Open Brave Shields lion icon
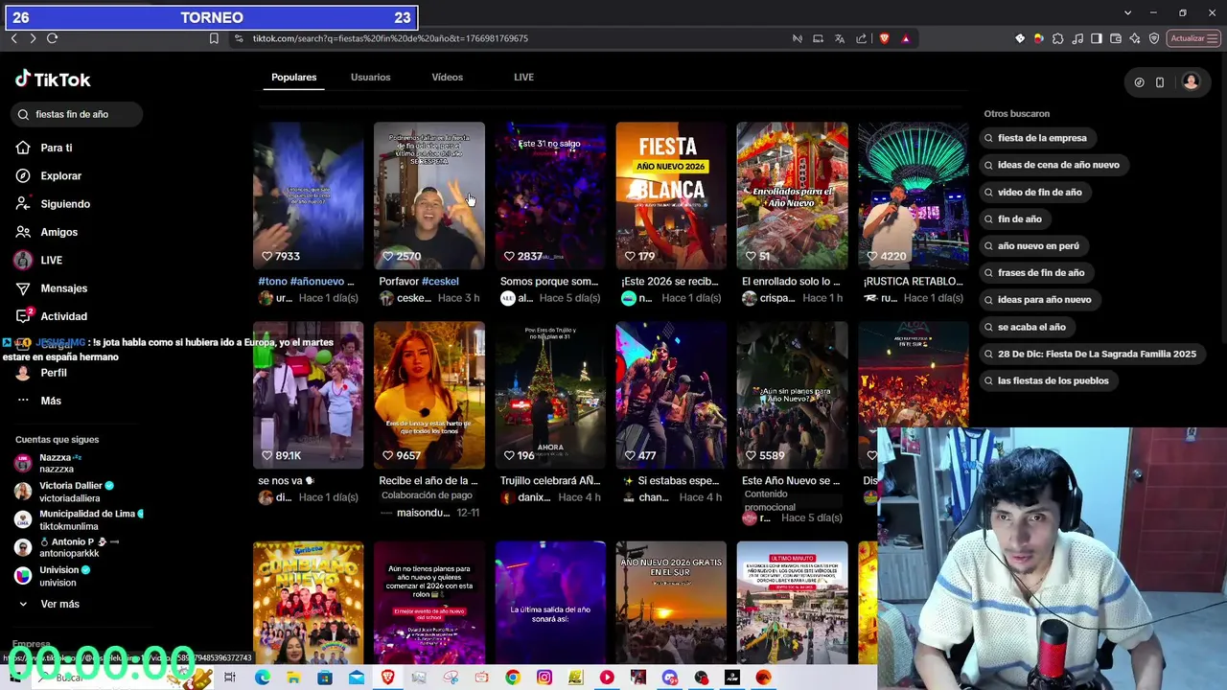This screenshot has height=690, width=1227. 884,38
